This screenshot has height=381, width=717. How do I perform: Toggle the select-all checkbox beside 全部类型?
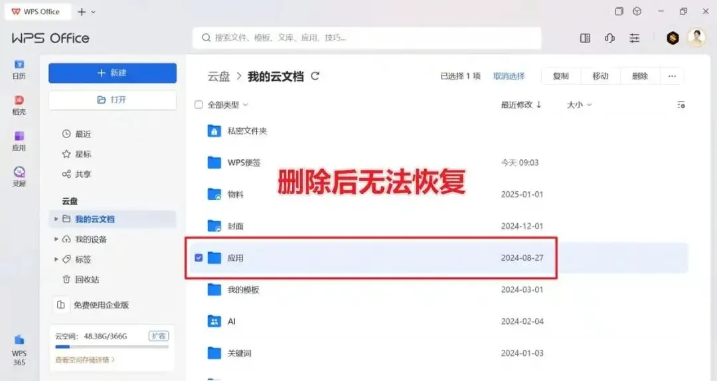tap(199, 105)
